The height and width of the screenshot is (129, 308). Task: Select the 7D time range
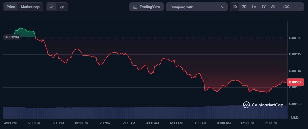[244, 7]
